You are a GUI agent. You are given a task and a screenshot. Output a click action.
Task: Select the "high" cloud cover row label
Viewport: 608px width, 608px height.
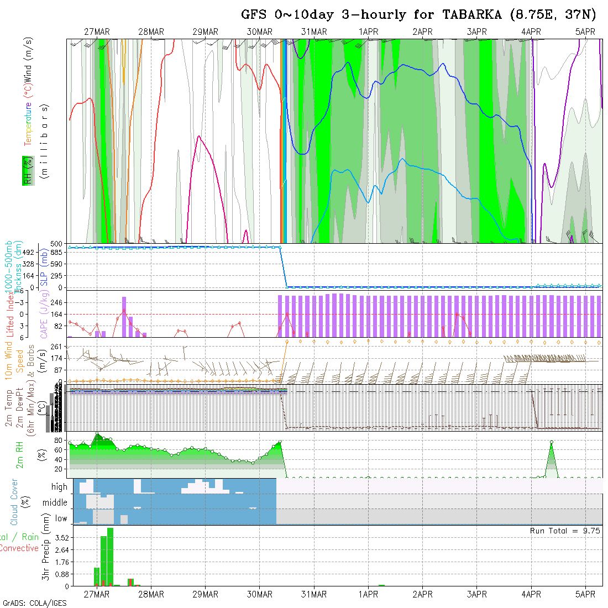59,487
